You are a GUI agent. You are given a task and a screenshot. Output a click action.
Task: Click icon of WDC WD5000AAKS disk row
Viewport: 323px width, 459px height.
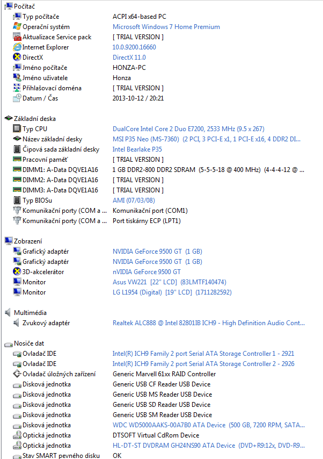coord(17,426)
